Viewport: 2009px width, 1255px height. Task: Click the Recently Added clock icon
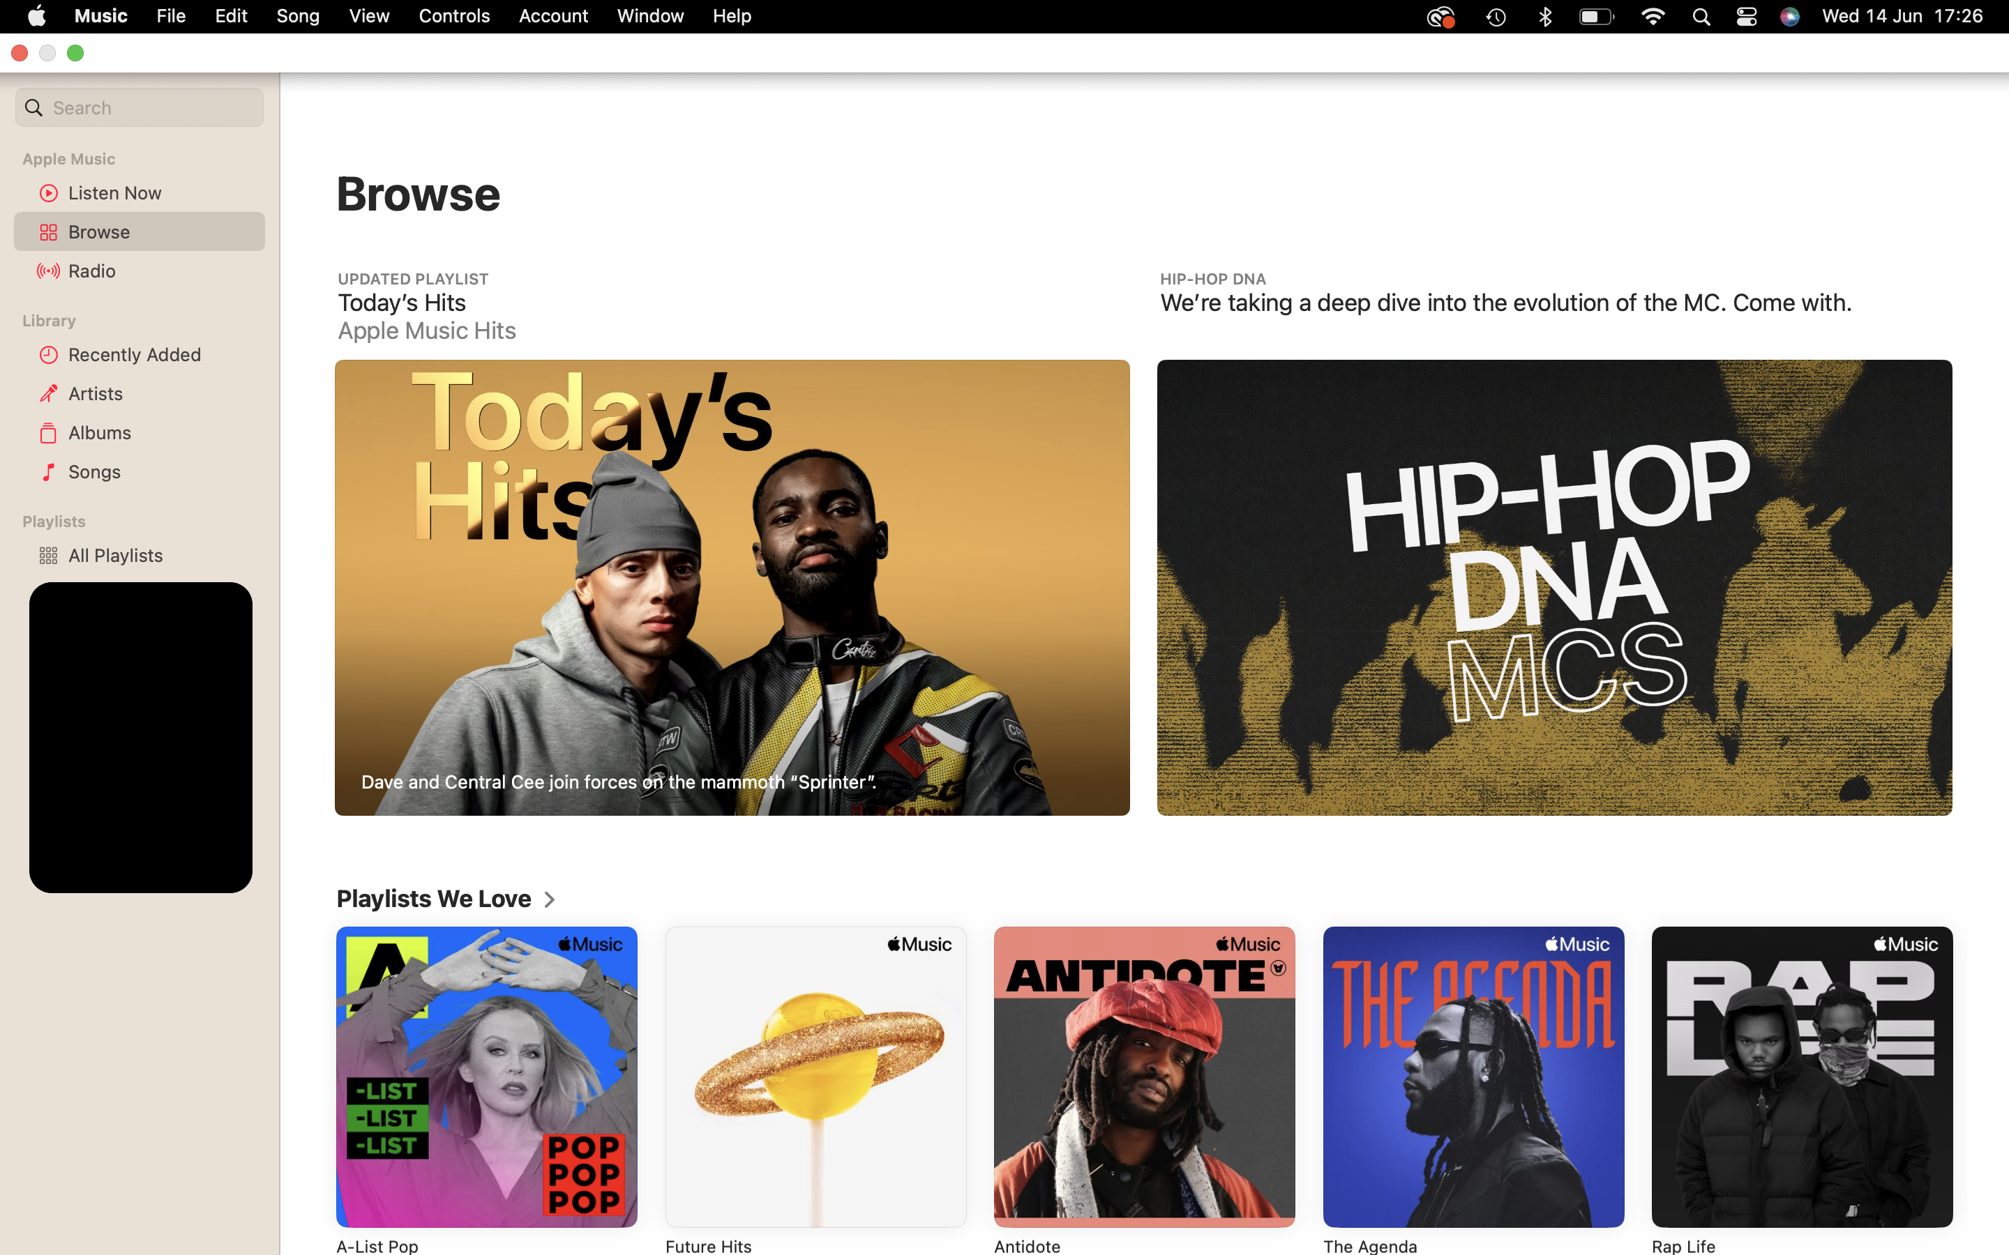point(49,356)
